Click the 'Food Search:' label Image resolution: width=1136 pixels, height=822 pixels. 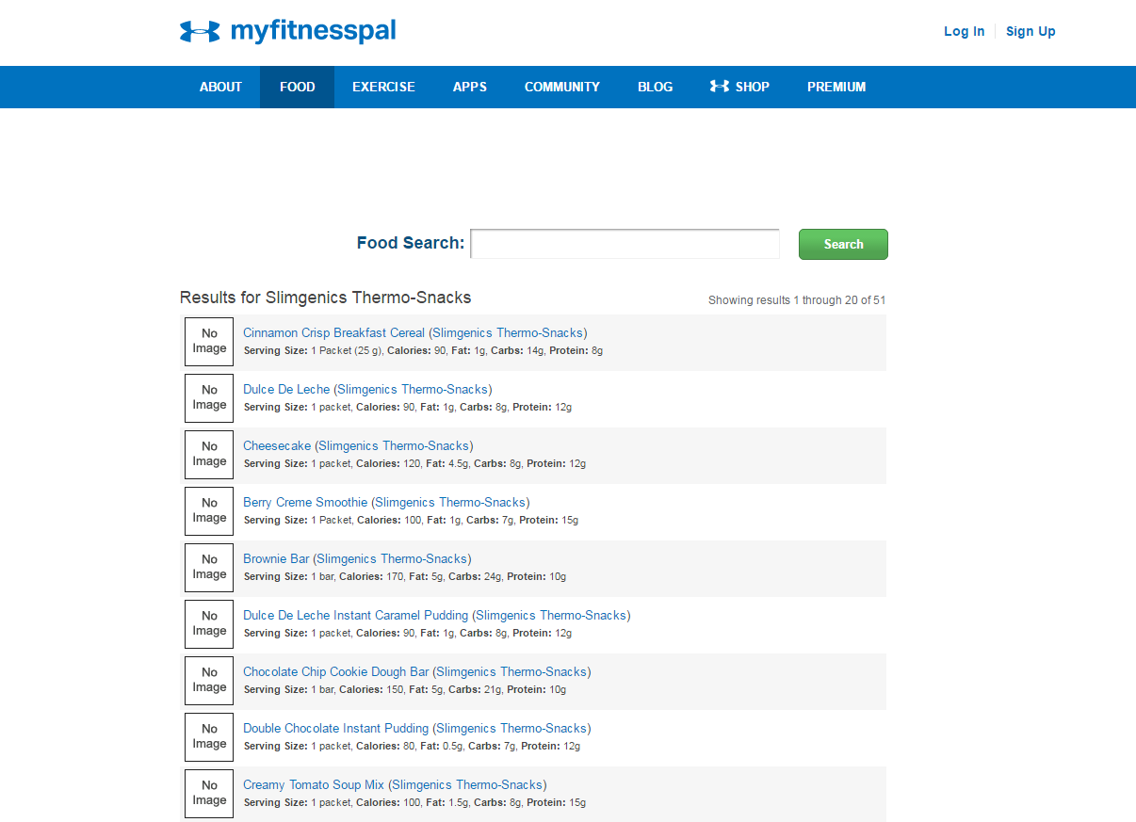[x=411, y=243]
